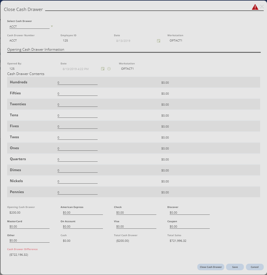Click the 8/13/2019 date field
This screenshot has height=275, width=267.
(x=123, y=41)
